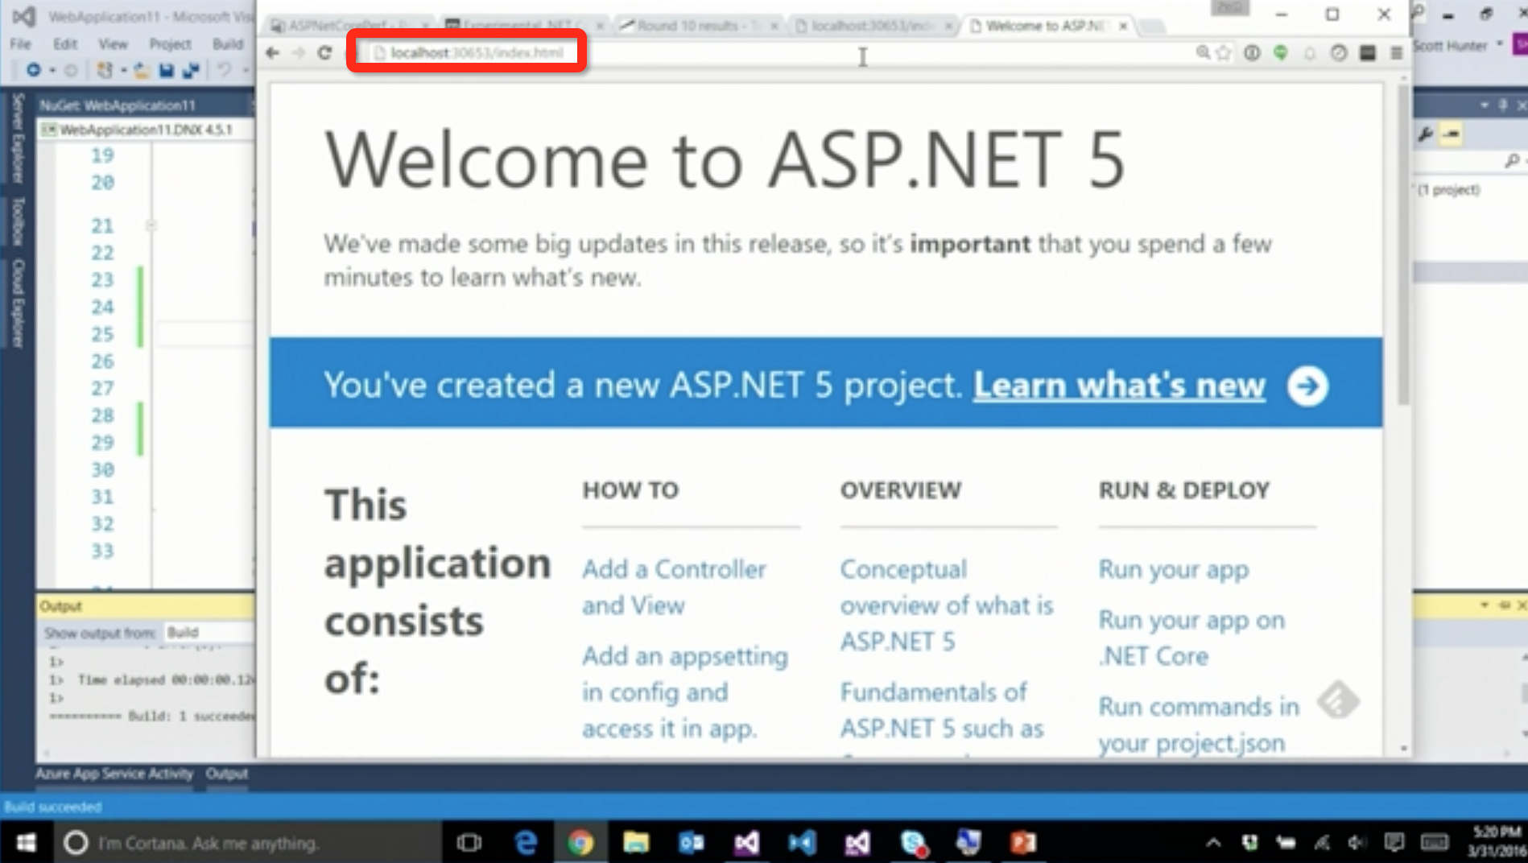This screenshot has height=863, width=1528.
Task: Select the Output tab at bottom
Action: (x=226, y=774)
